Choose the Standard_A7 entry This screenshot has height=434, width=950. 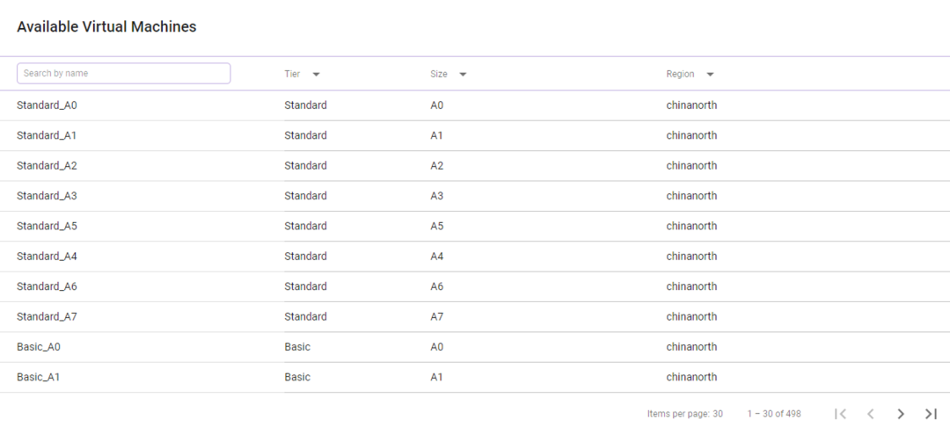[x=47, y=316]
